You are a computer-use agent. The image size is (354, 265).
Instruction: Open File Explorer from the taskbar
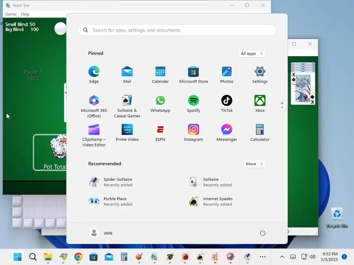click(x=48, y=257)
